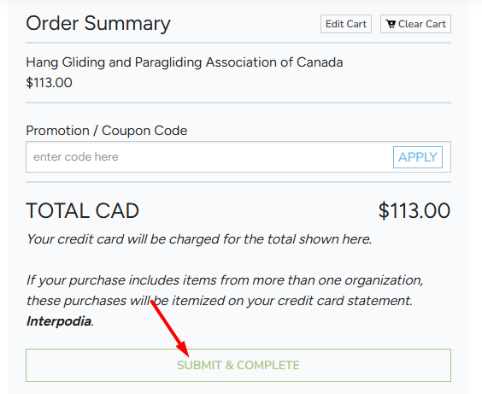Image resolution: width=482 pixels, height=394 pixels.
Task: Click the Order Summary heading
Action: [98, 23]
